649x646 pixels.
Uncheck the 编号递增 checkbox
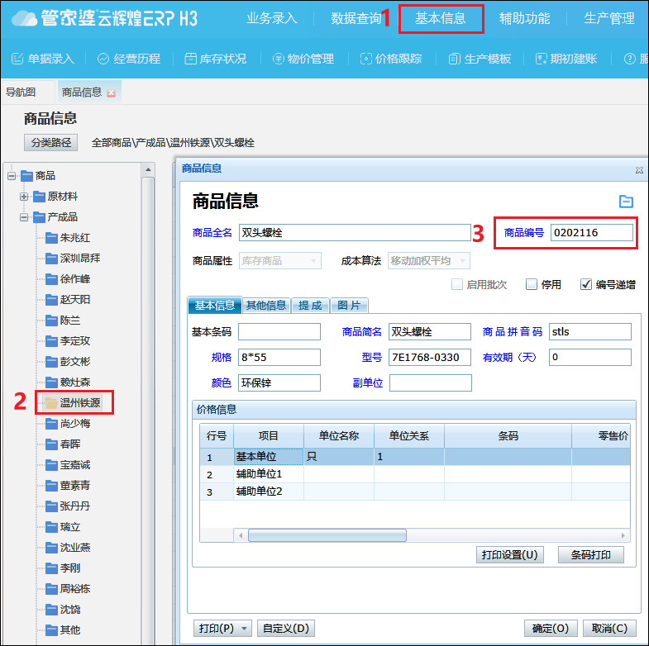pos(586,284)
